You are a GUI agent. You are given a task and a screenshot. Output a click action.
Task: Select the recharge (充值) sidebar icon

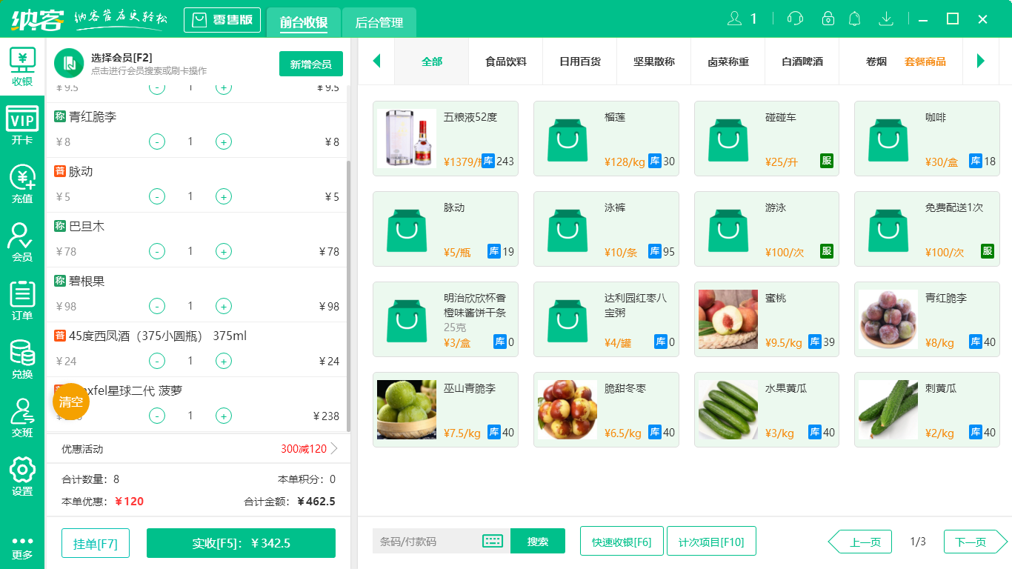22,184
